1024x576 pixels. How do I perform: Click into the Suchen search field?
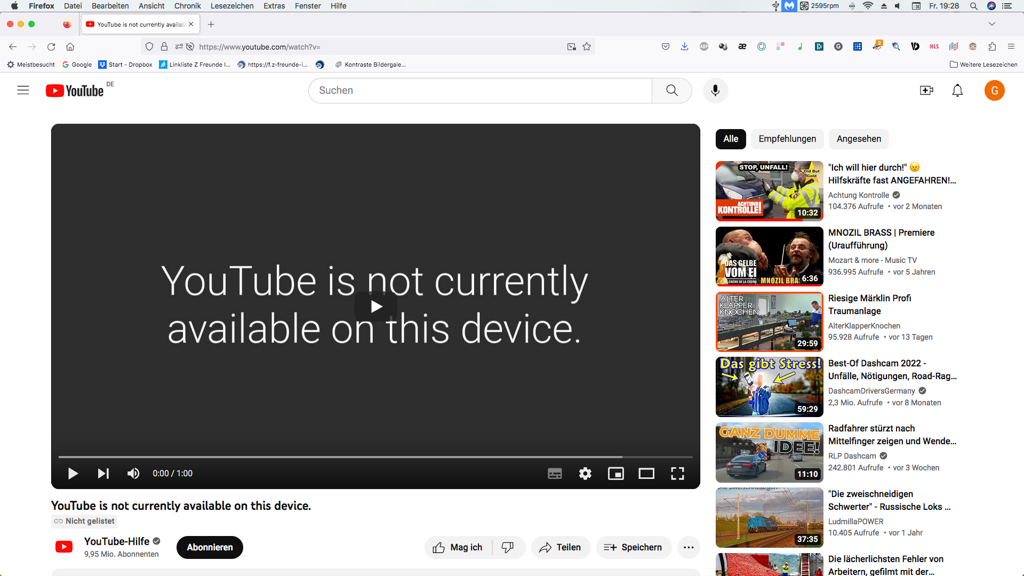[480, 91]
